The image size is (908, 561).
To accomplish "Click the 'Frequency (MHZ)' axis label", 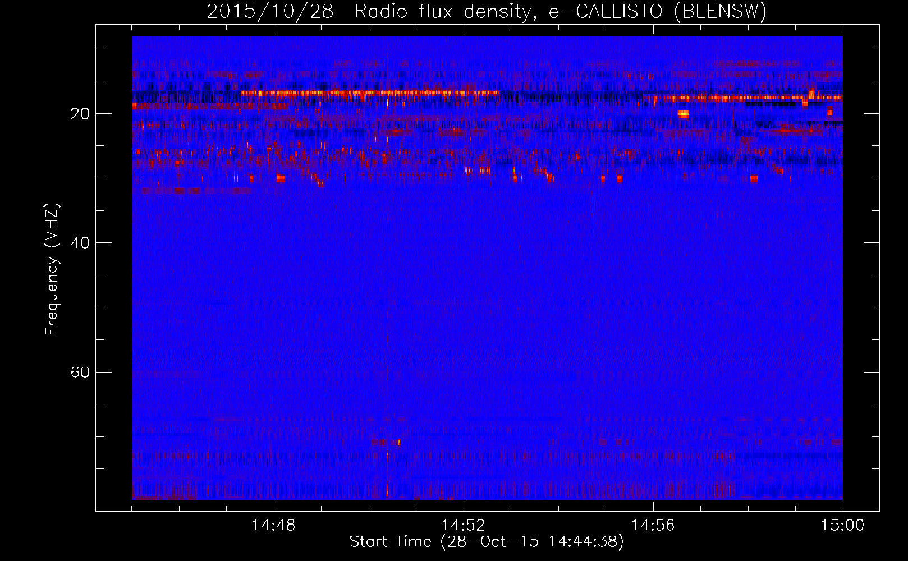I will [52, 269].
